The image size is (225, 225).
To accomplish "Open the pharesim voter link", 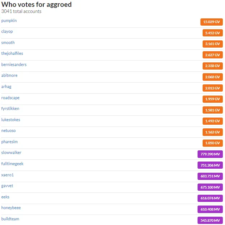I will [9, 142].
